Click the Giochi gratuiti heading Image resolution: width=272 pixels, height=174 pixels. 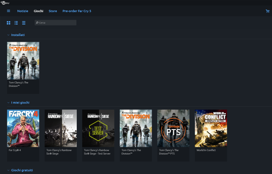(22, 170)
